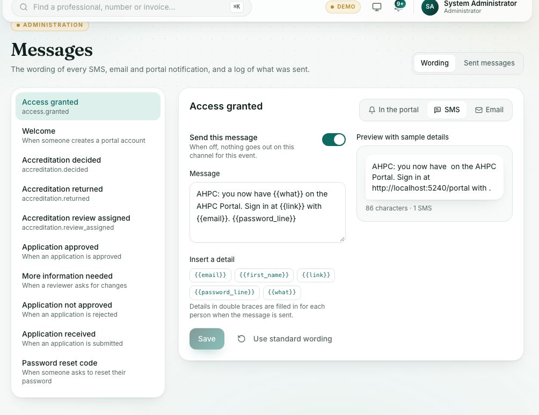The image size is (539, 415).
Task: Click the '86 characters · 1 SMS' counter
Action: 398,208
